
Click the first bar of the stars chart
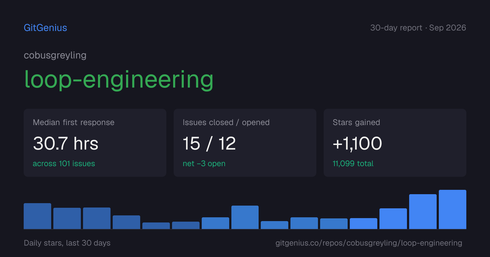[37, 216]
